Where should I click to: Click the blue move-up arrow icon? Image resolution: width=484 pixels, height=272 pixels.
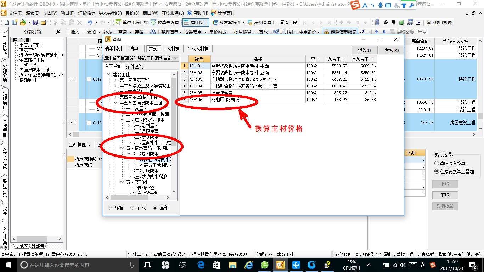pos(377,32)
